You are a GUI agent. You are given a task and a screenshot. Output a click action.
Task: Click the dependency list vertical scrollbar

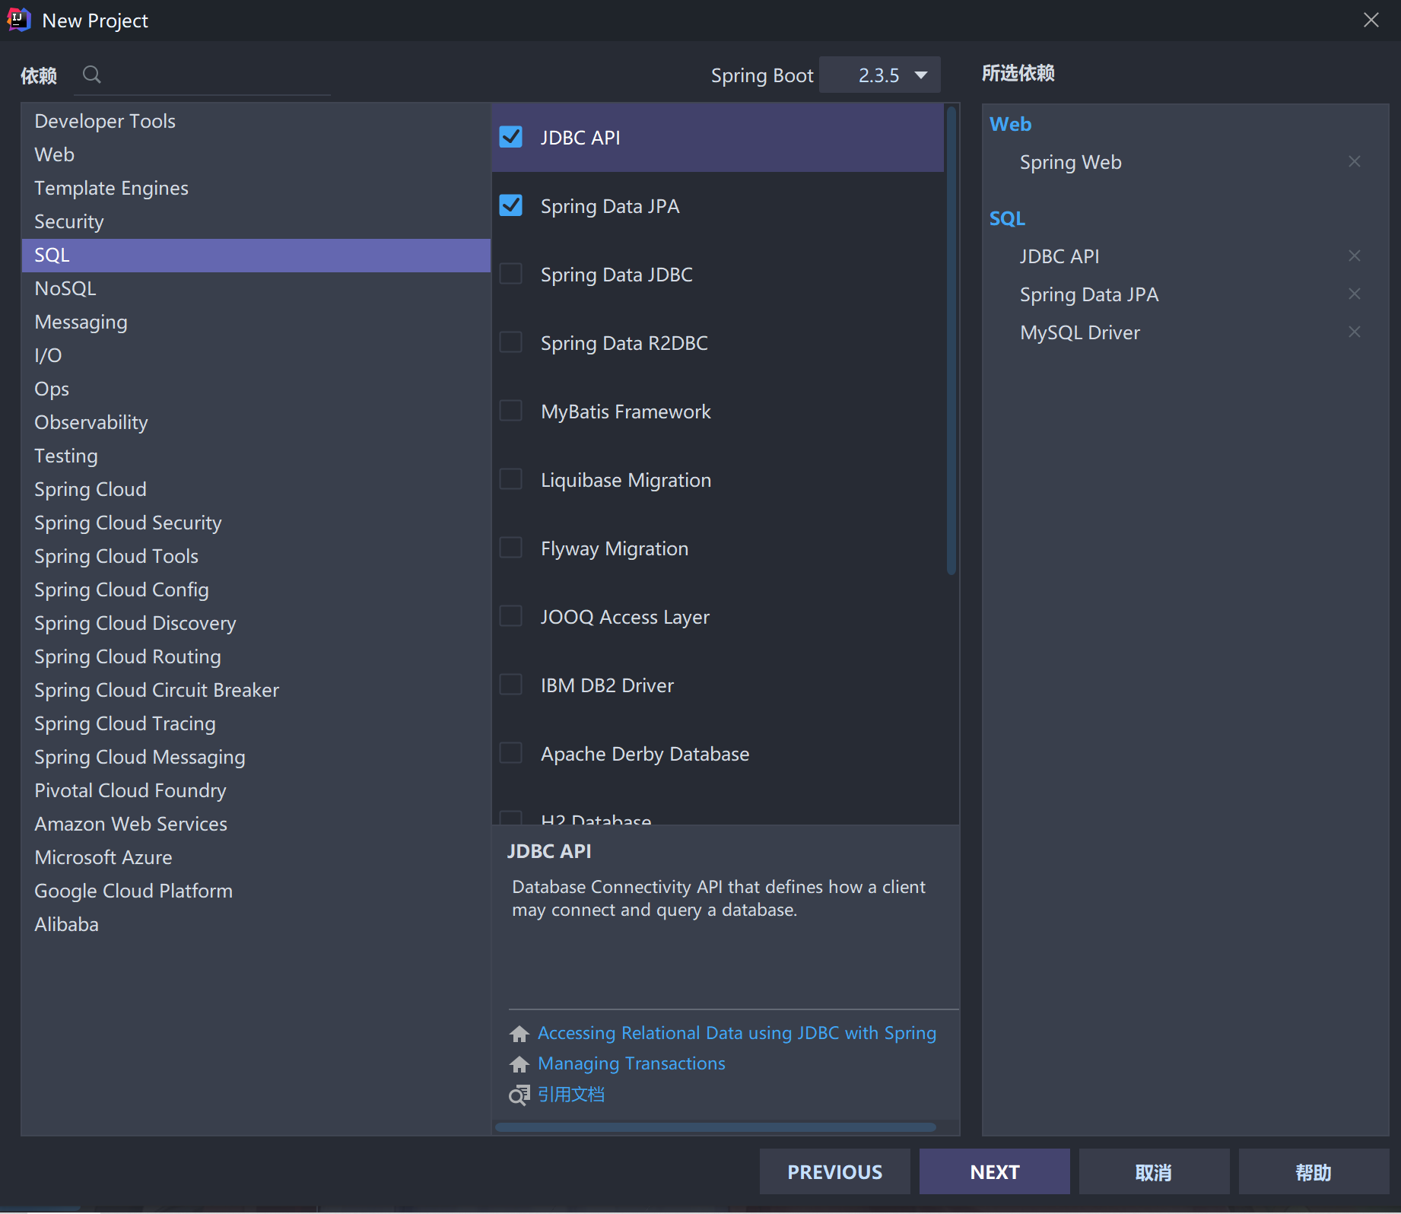pyautogui.click(x=951, y=341)
